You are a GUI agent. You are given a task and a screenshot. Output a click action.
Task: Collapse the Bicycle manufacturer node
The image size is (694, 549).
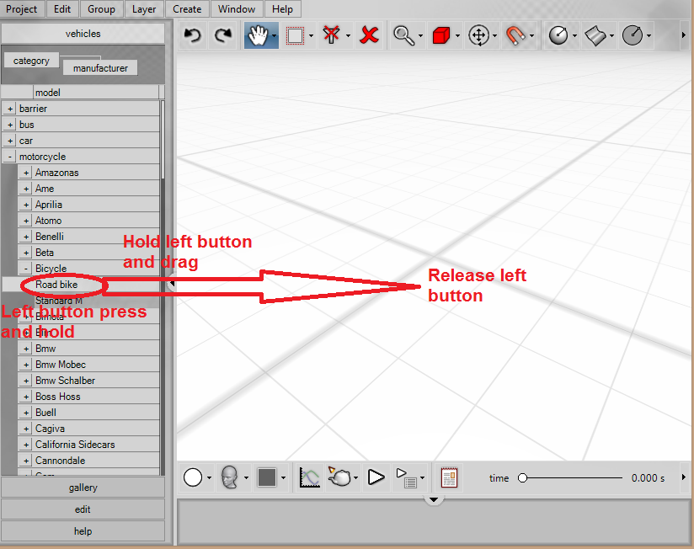pos(26,269)
